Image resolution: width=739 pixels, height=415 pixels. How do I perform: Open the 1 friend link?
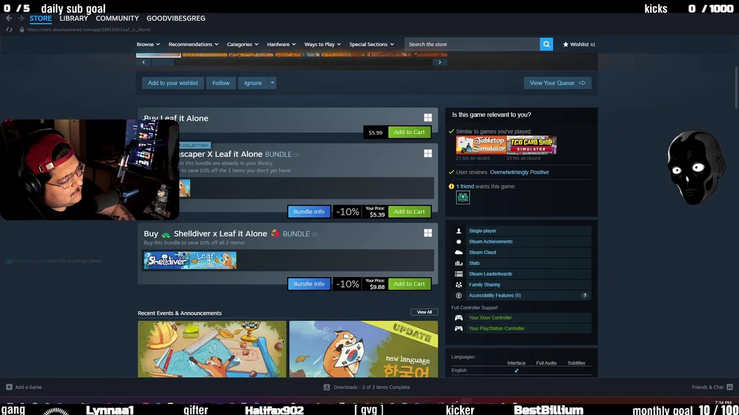click(x=465, y=187)
